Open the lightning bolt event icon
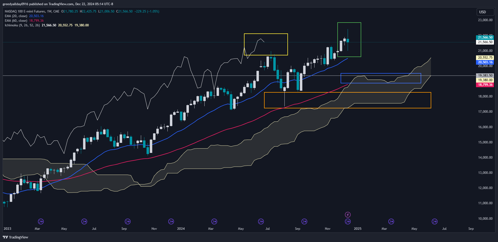This screenshot has width=498, height=242. click(x=348, y=215)
